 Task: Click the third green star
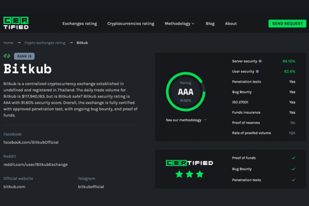[200, 174]
